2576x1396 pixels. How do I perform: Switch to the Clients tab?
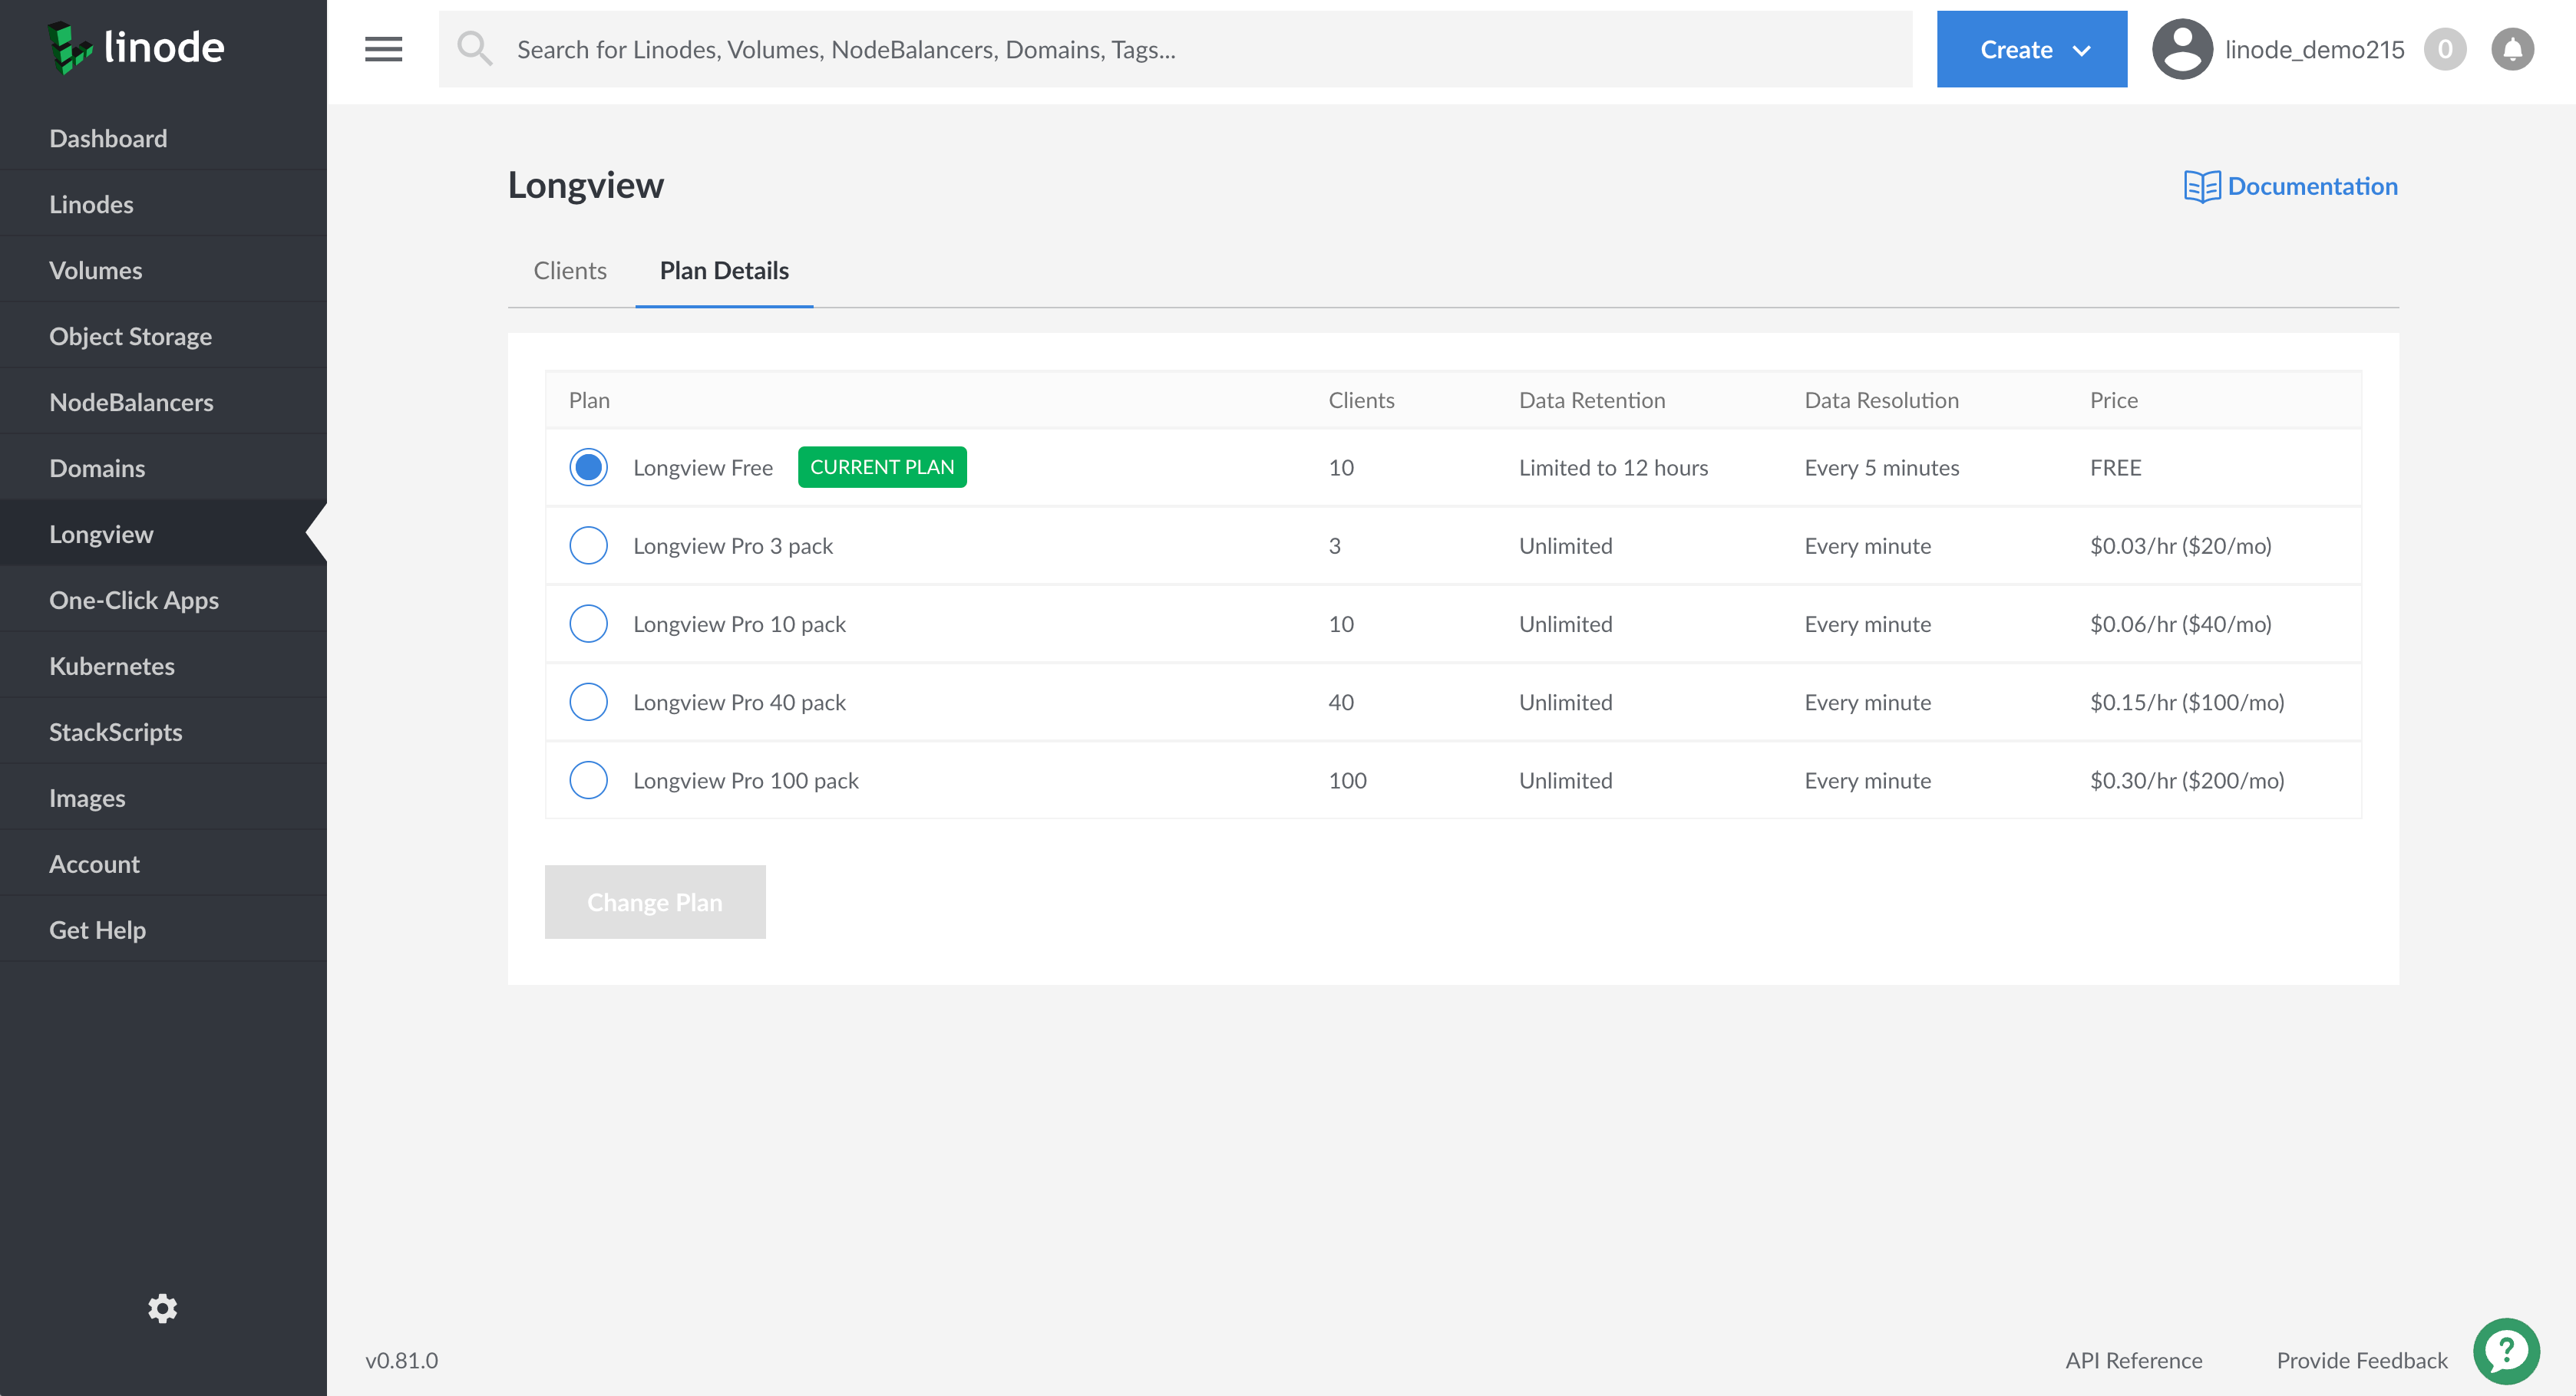point(570,268)
